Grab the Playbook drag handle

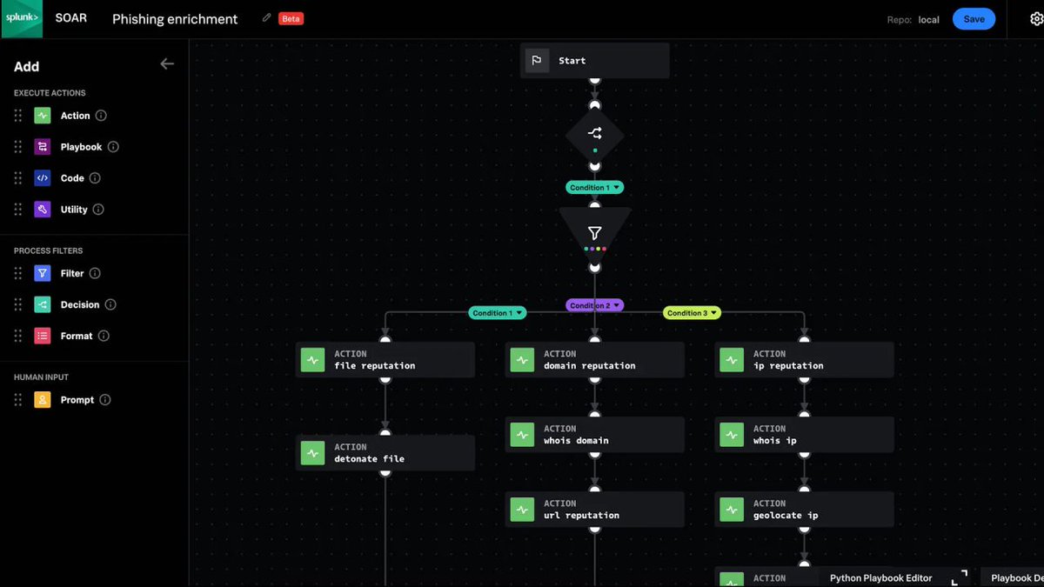coord(18,147)
